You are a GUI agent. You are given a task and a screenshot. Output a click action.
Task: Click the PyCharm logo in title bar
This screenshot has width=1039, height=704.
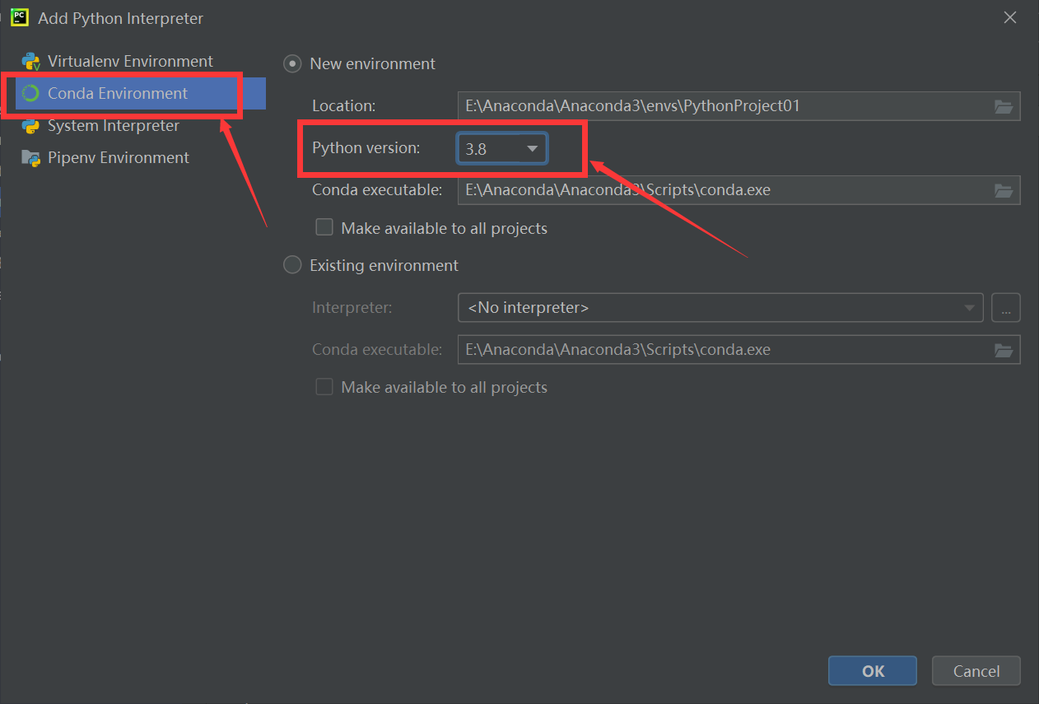[x=20, y=17]
